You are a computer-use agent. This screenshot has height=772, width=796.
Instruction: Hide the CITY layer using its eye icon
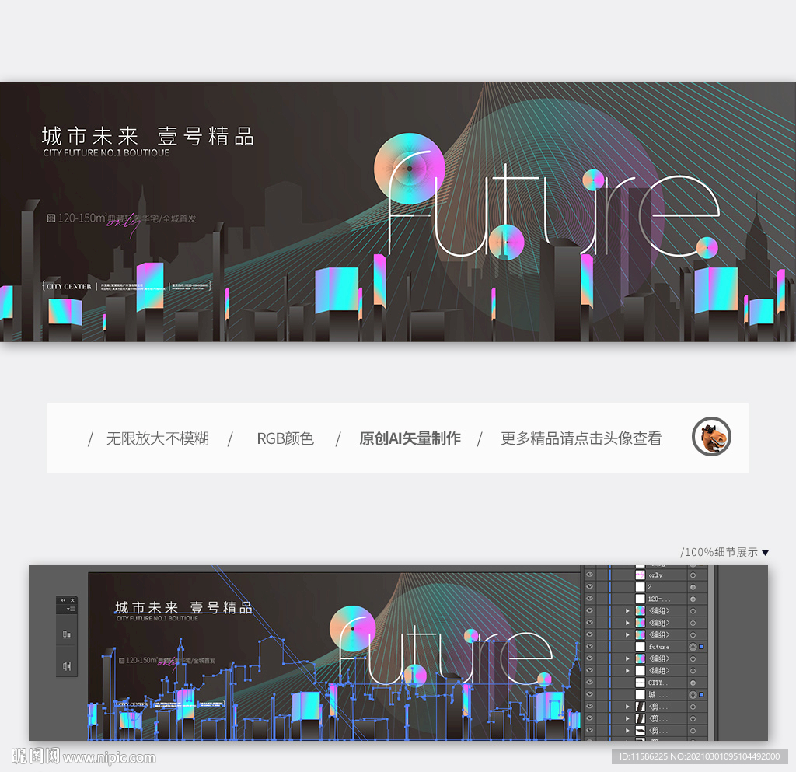click(590, 683)
